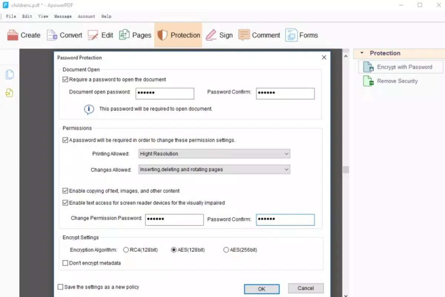Close the Password Protection dialog
445x297 pixels.
[x=324, y=58]
